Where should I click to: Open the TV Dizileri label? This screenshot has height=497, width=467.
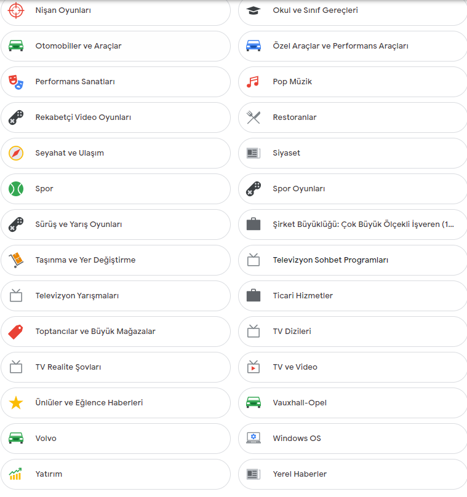tap(292, 331)
